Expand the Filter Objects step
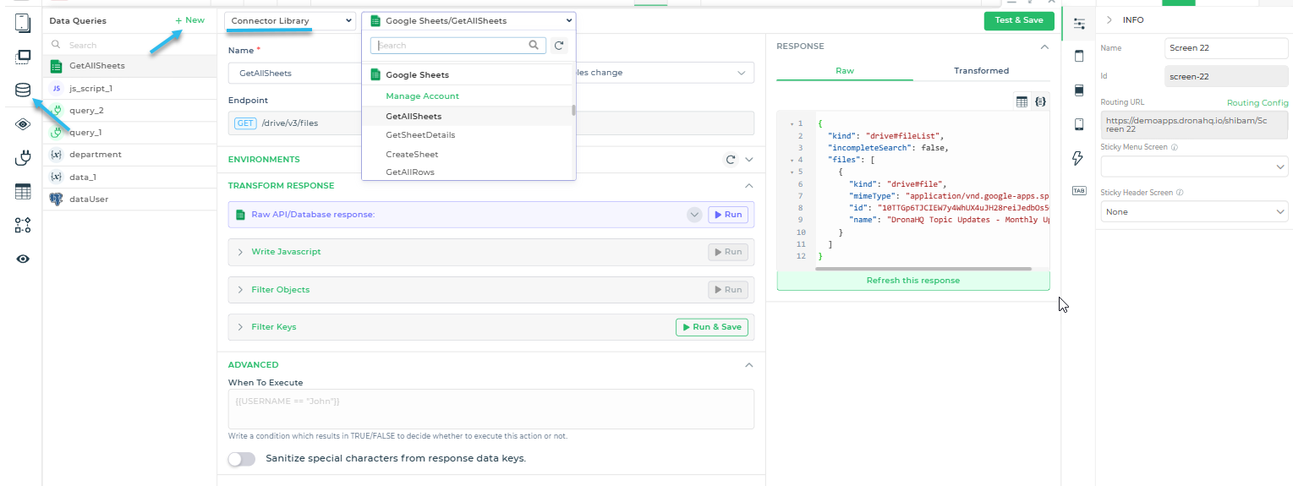 click(240, 289)
